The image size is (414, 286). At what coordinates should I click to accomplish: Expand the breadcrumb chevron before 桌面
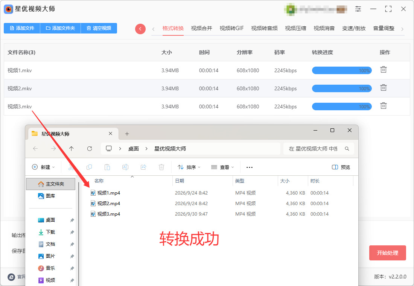pyautogui.click(x=120, y=149)
